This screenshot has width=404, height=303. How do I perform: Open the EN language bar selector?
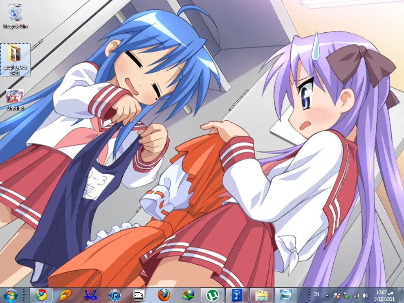[316, 294]
